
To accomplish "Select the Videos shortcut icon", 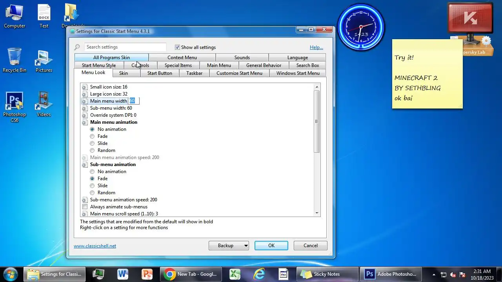I will pos(44,104).
